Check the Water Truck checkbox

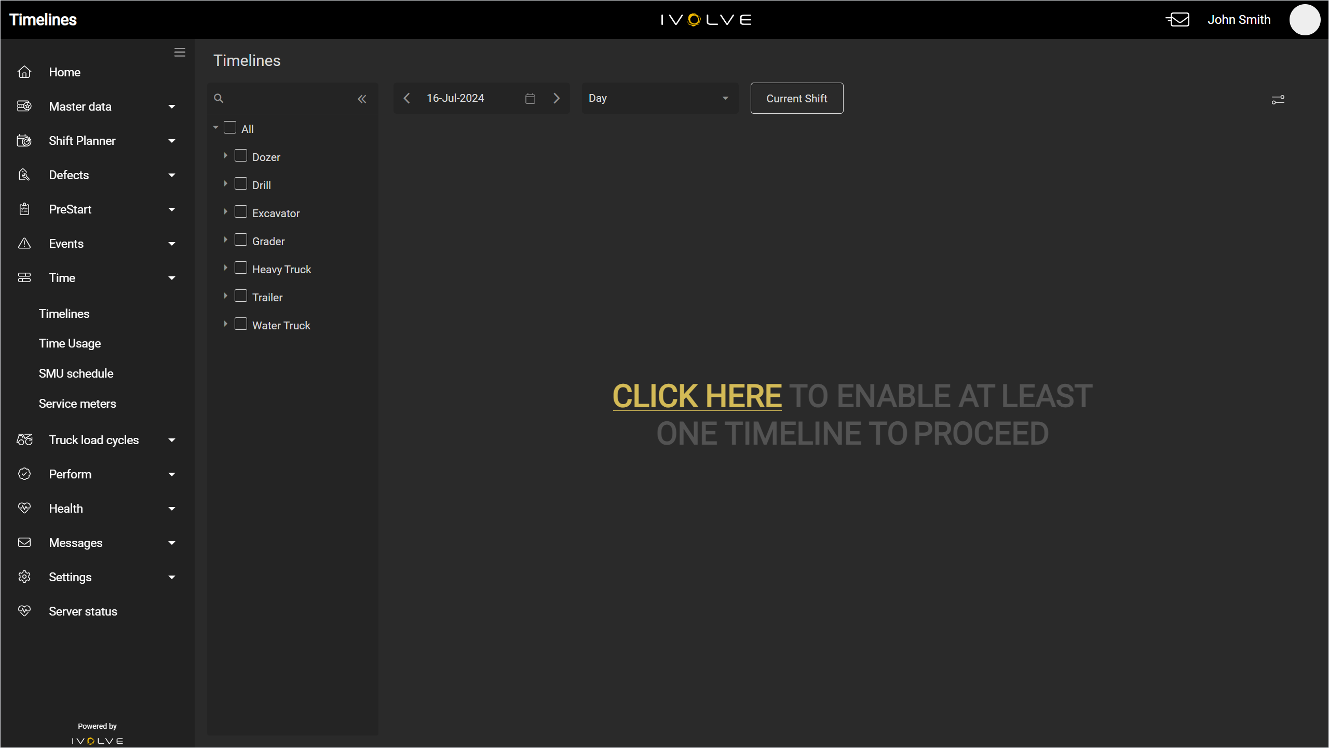pos(241,324)
